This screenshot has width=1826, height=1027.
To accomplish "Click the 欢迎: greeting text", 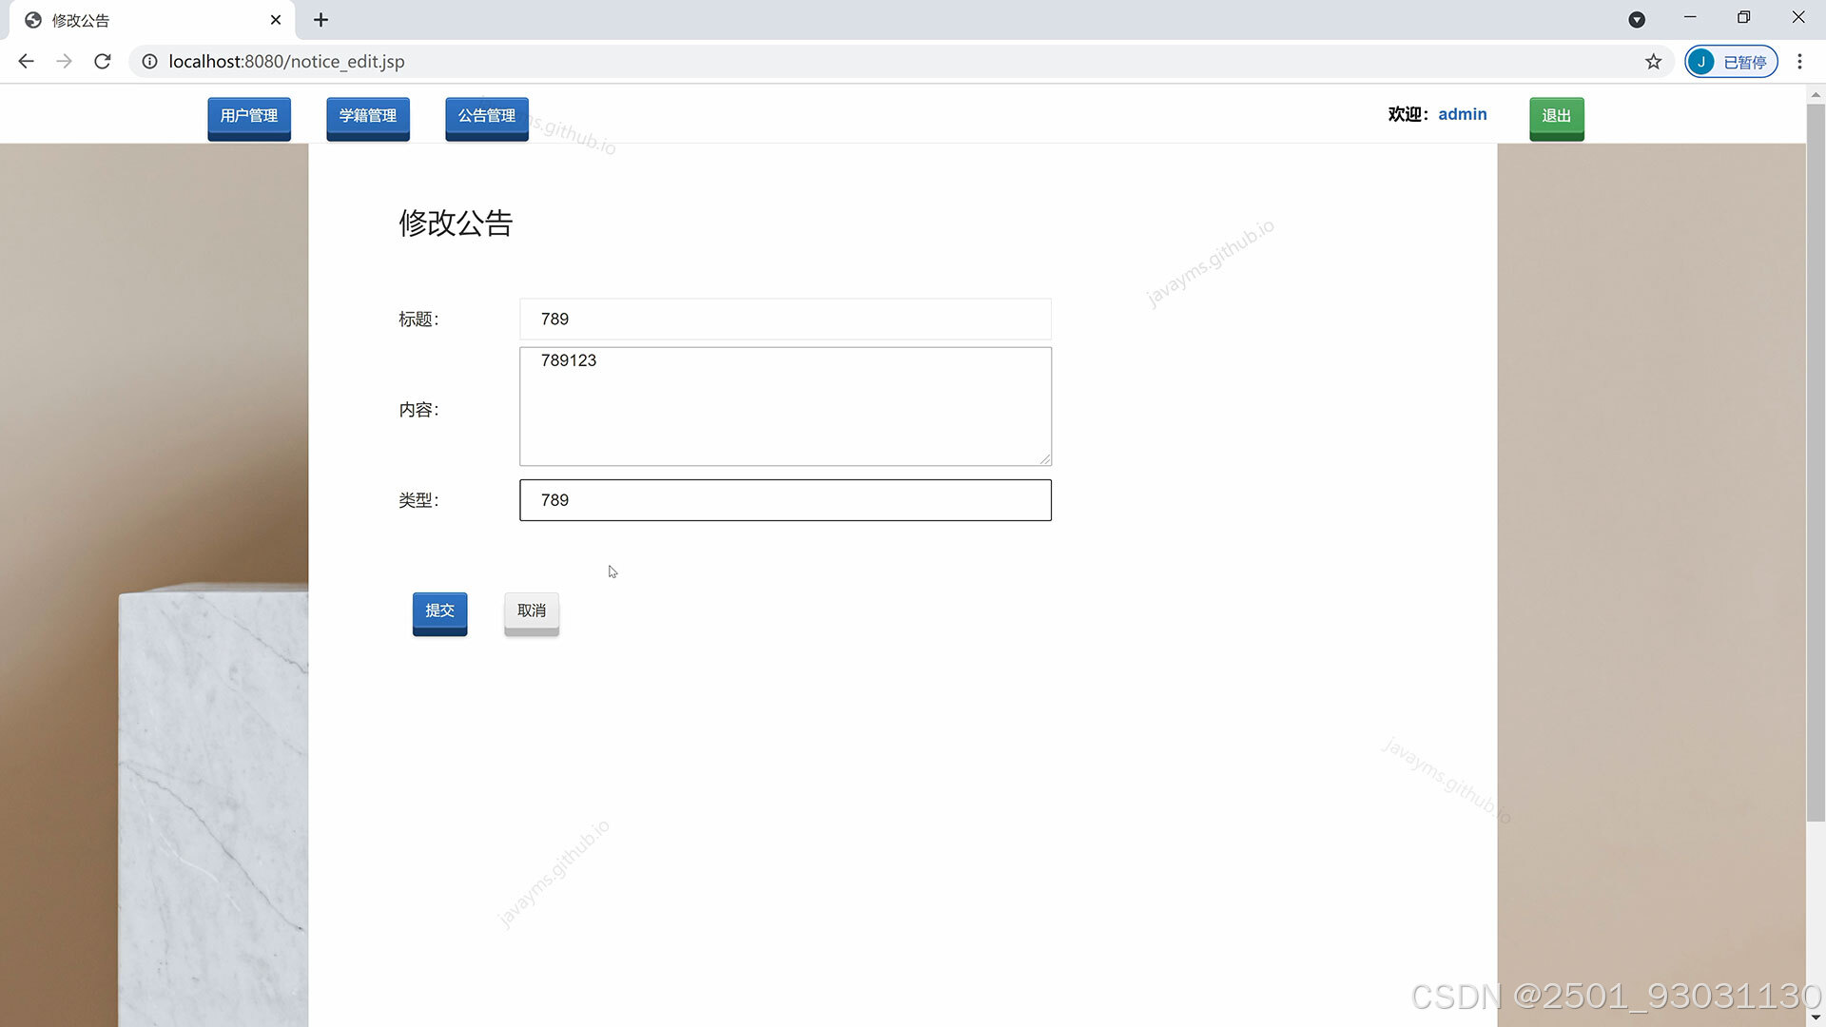I will pyautogui.click(x=1408, y=114).
